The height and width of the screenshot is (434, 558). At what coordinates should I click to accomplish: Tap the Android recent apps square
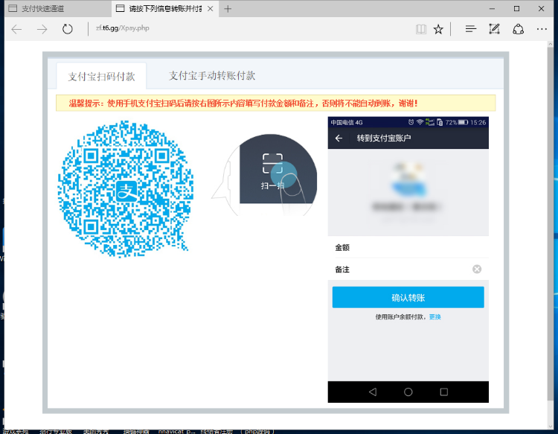(443, 392)
